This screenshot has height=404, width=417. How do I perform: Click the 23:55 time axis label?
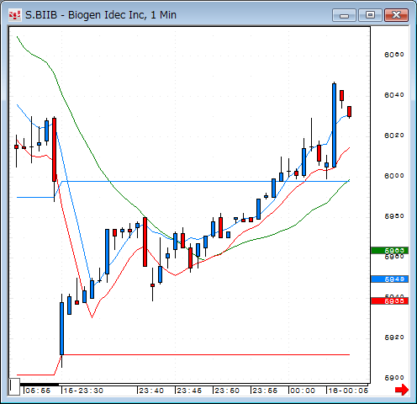[265, 391]
